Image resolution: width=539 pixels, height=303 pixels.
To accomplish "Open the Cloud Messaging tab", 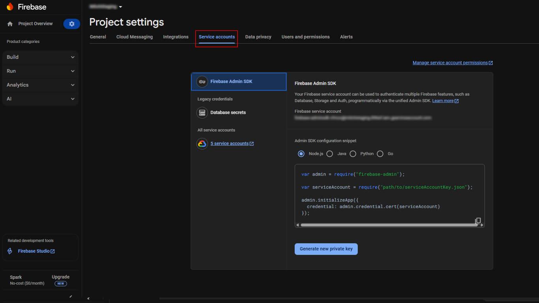I will 134,37.
